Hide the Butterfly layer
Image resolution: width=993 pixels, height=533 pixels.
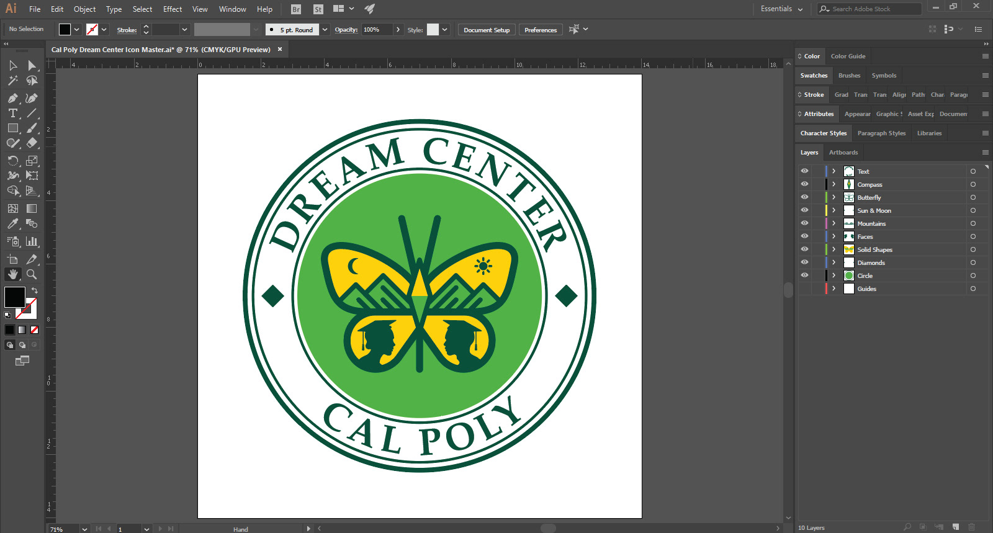[805, 197]
